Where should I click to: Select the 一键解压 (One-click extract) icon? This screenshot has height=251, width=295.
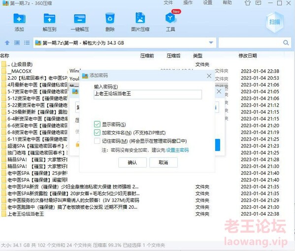(x=80, y=19)
